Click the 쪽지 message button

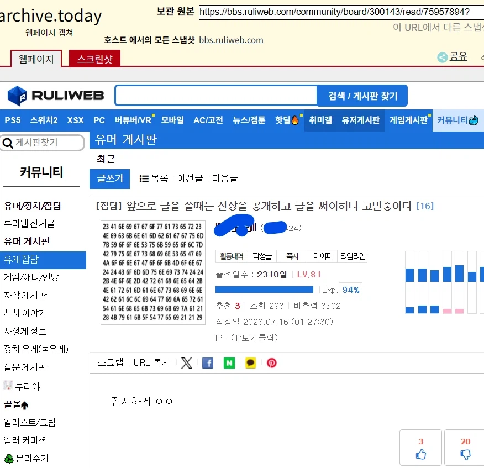click(292, 256)
